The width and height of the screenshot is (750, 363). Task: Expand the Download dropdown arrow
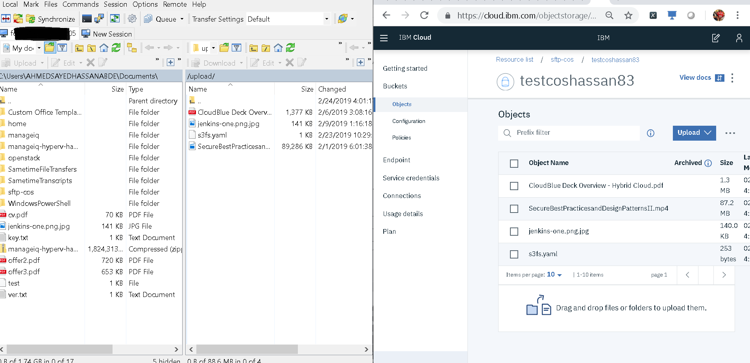pos(241,63)
